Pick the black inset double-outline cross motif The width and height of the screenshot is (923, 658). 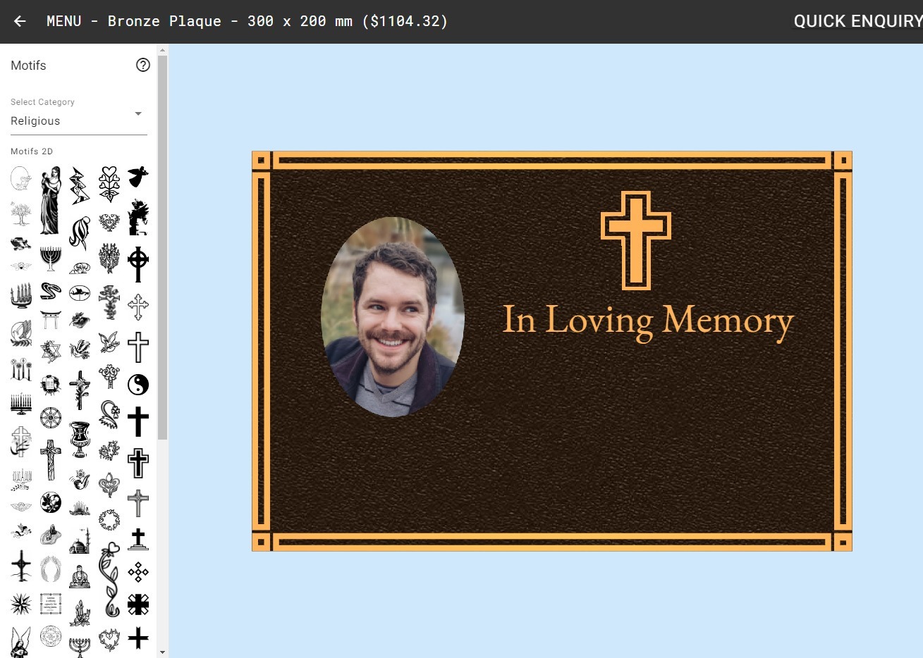(x=138, y=463)
